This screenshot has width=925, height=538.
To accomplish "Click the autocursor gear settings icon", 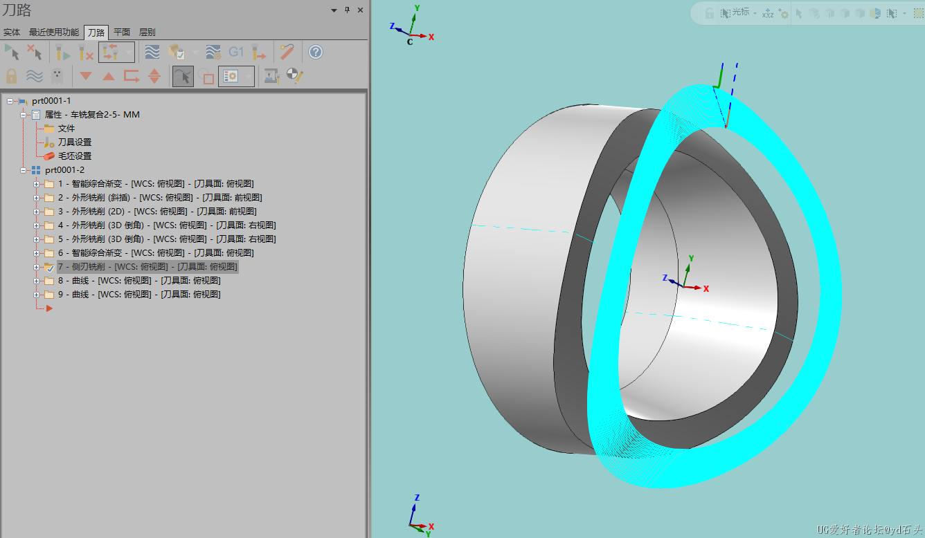I will point(784,13).
